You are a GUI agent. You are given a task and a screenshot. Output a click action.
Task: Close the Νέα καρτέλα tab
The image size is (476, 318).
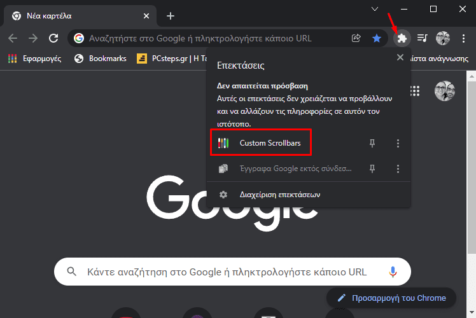146,16
